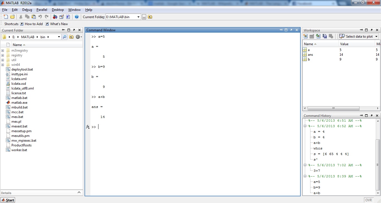Click the New M-File icon
Screen dimensions: 381x203
6,17
